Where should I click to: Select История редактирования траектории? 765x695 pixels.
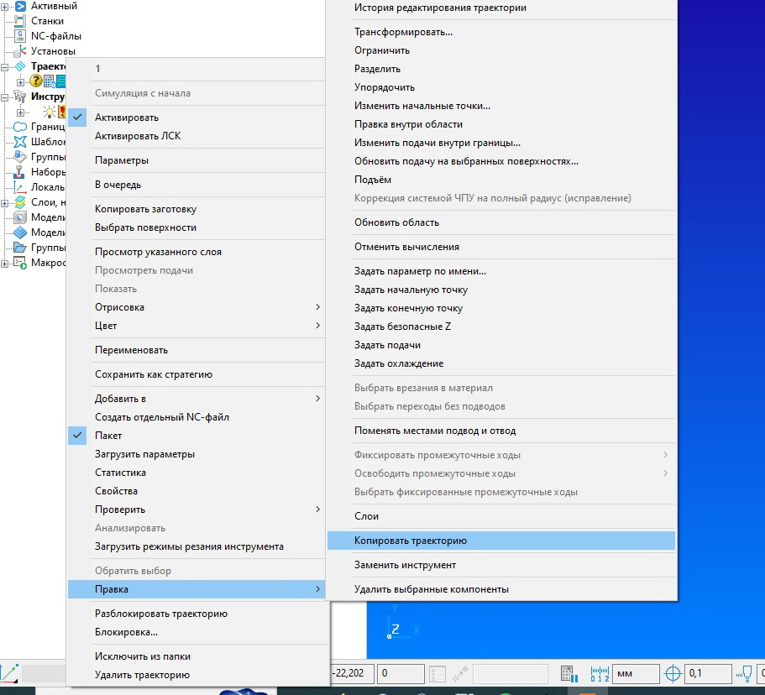tap(501, 8)
